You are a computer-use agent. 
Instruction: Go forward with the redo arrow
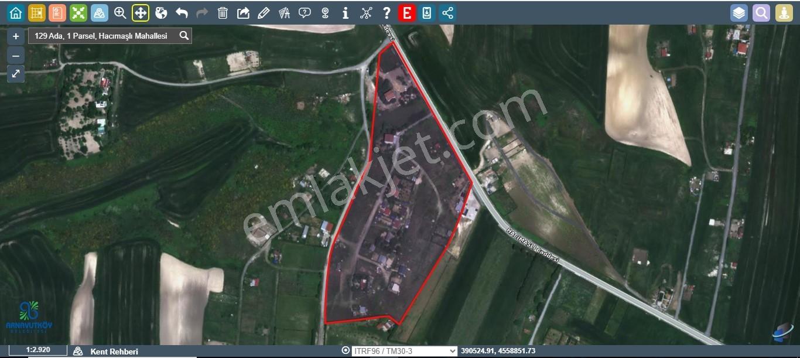click(202, 13)
